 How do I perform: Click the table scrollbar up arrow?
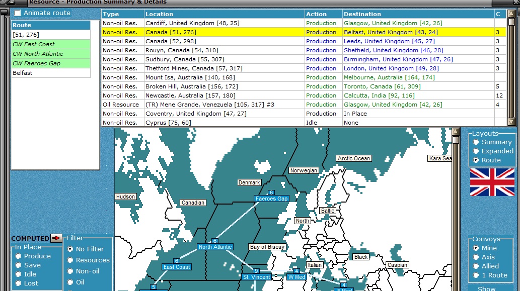511,13
